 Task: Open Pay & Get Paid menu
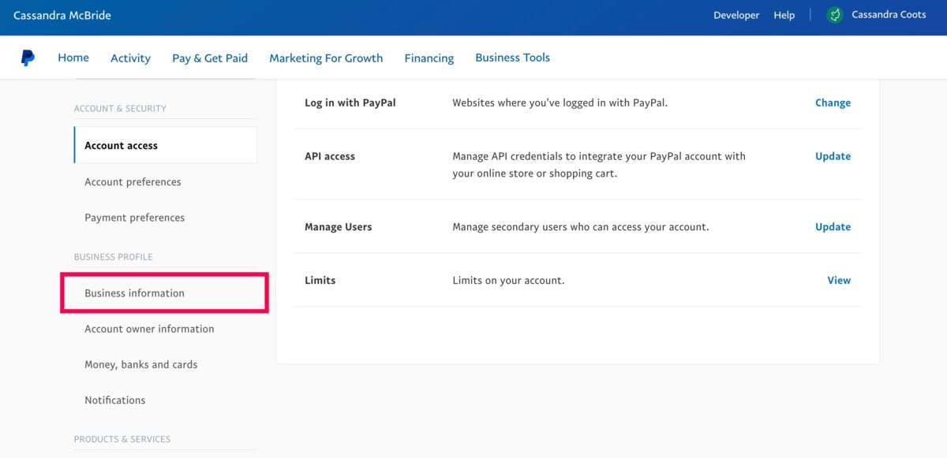click(x=210, y=58)
